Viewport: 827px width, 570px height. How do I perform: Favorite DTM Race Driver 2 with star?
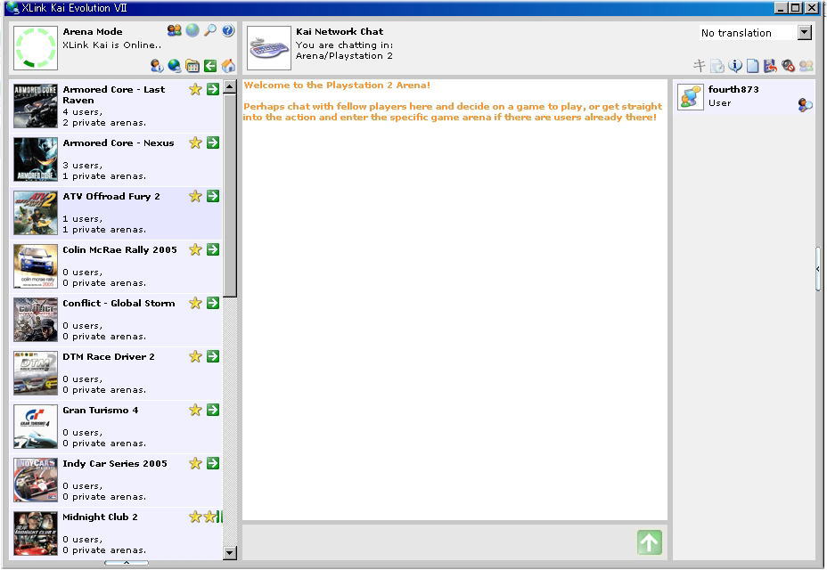point(195,356)
